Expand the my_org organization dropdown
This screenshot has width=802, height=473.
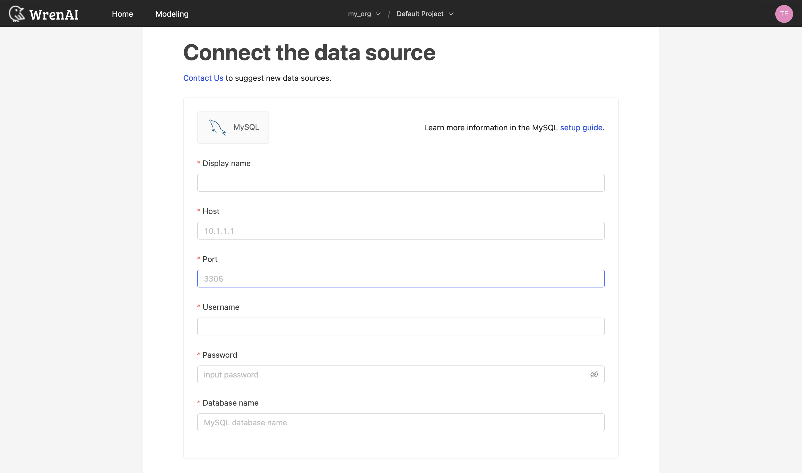tap(364, 14)
